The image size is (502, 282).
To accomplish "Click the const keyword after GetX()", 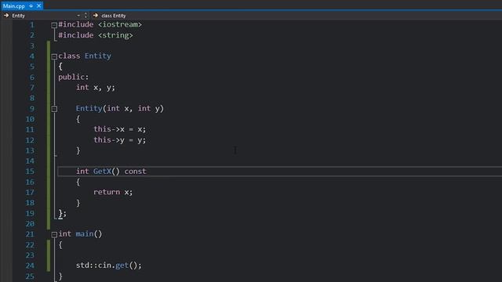I will (135, 172).
